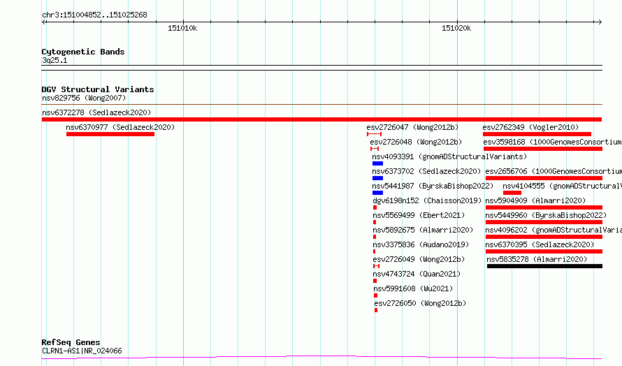The image size is (622, 366).
Task: Open nsv5835278 (Almarri2020) label
Action: pos(537,259)
